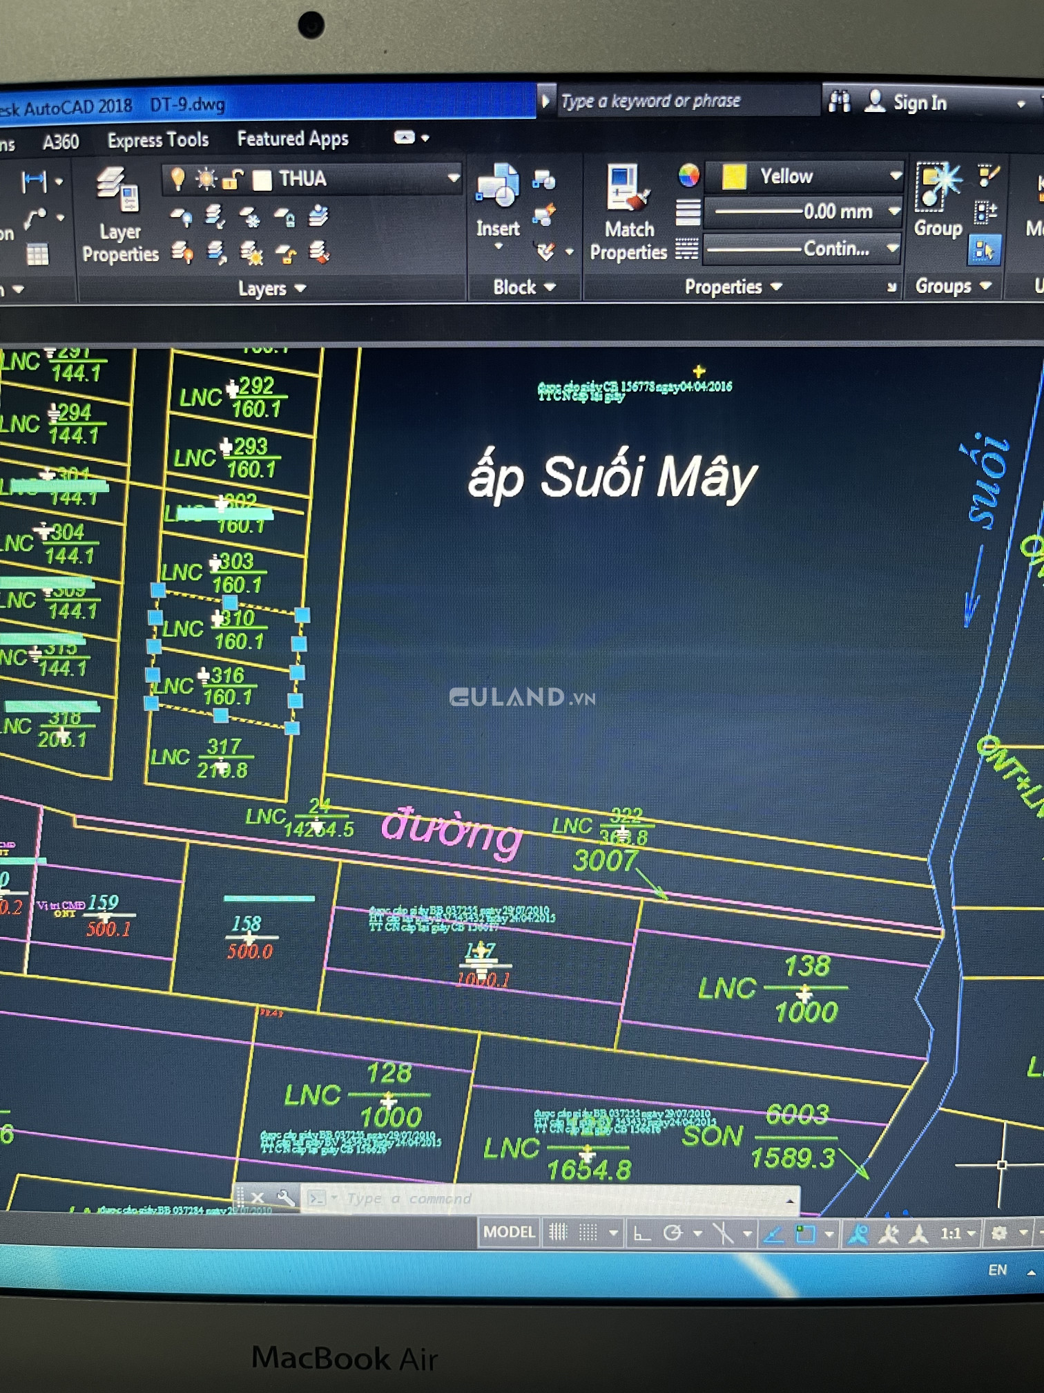The width and height of the screenshot is (1044, 1393).
Task: Expand the Groups panel
Action: tap(954, 285)
